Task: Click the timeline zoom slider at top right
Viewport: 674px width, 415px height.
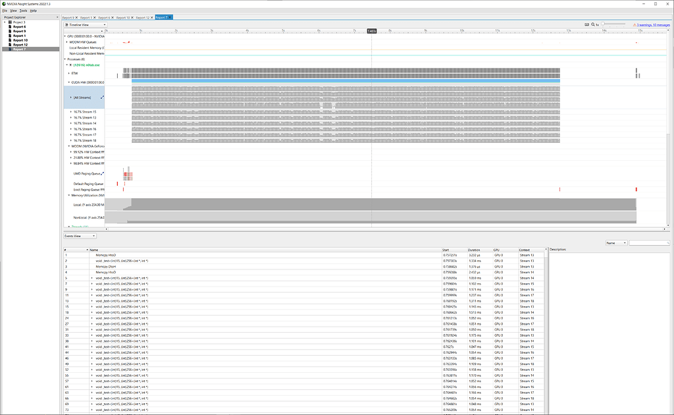Action: pyautogui.click(x=603, y=23)
